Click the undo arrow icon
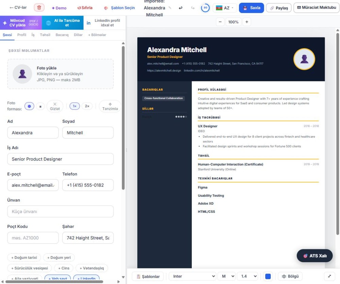The width and height of the screenshot is (340, 284). click(x=181, y=8)
